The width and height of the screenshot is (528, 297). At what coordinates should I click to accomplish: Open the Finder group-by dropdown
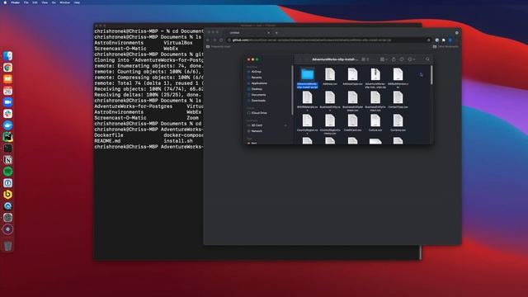coord(384,59)
